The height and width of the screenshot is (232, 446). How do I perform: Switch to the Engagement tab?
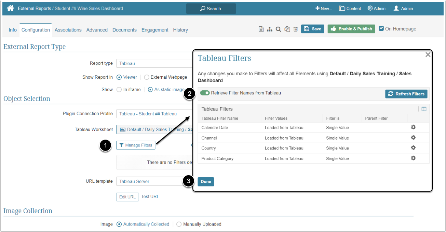(x=155, y=30)
